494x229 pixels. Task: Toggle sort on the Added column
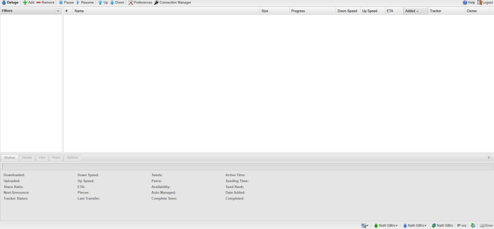click(x=416, y=11)
